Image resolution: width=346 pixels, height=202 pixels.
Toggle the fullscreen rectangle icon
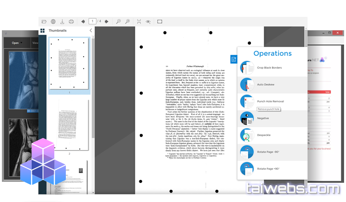(x=160, y=22)
